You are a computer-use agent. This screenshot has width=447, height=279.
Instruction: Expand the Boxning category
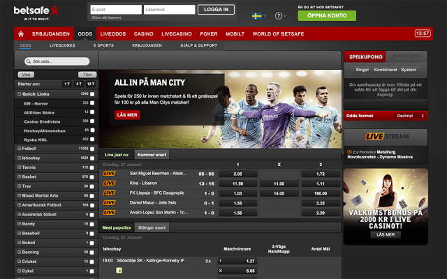19,252
